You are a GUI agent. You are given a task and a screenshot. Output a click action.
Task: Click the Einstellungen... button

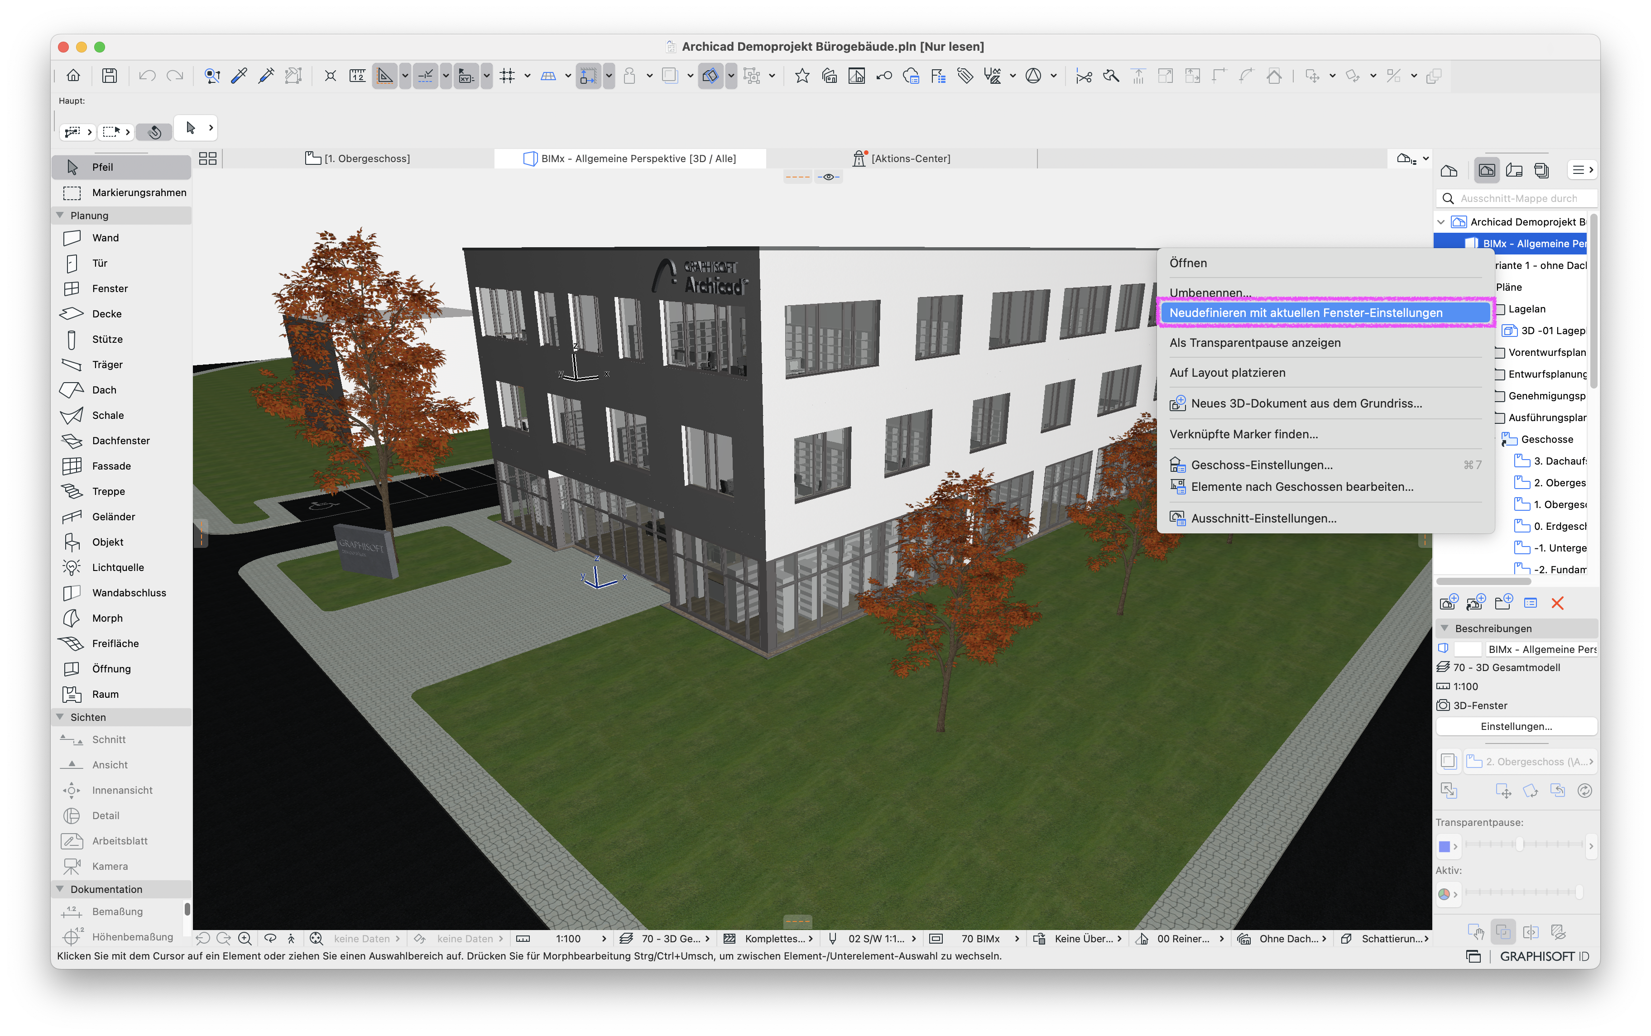point(1516,726)
